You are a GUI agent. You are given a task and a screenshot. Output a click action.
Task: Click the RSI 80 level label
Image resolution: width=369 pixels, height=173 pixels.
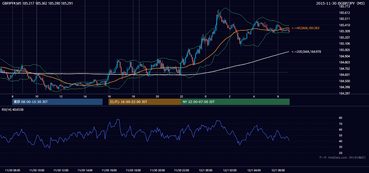[x=340, y=118]
